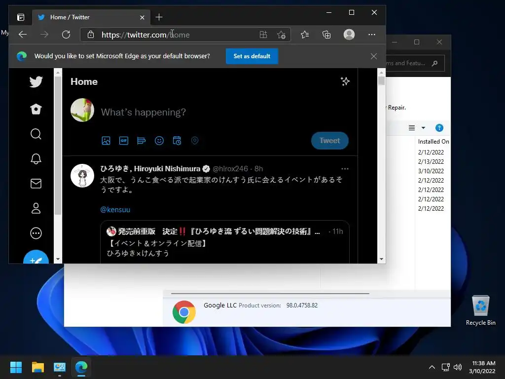Viewport: 505px width, 379px height.
Task: Click search icon in Programs and Features
Action: point(435,63)
